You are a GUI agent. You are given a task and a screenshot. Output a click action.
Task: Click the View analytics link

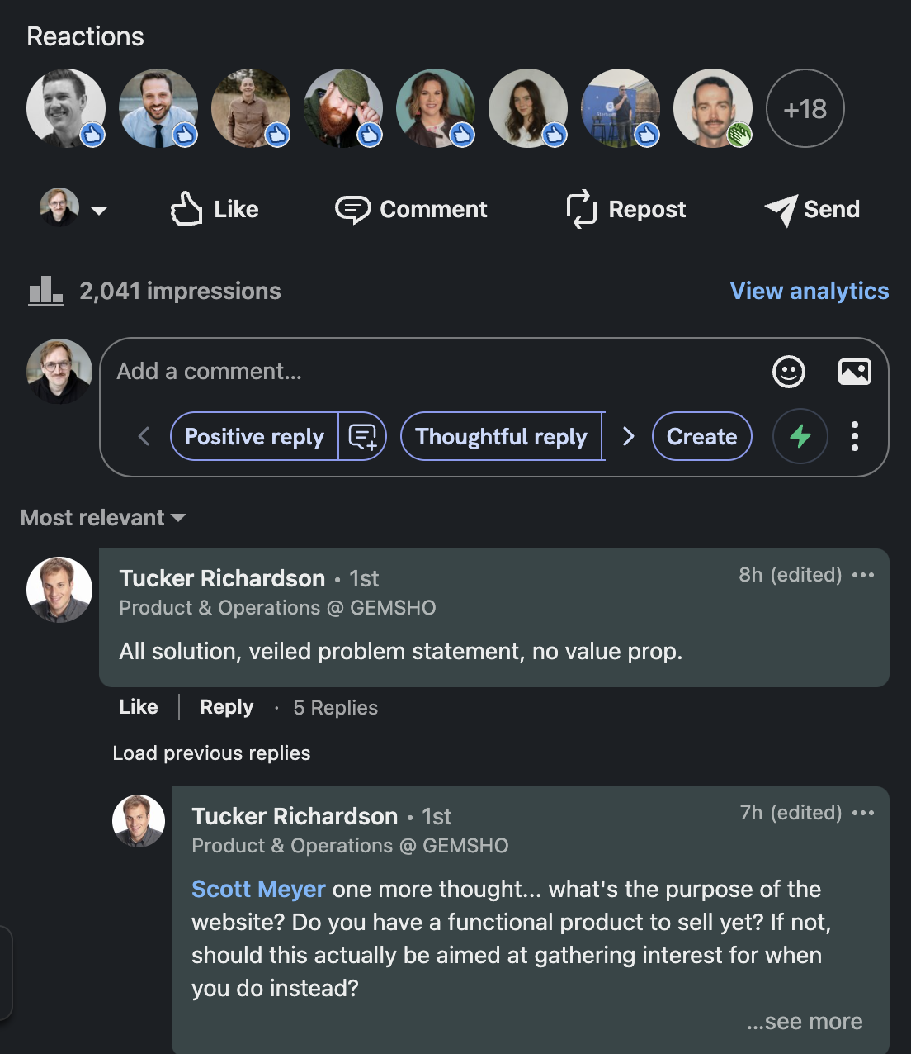point(810,291)
